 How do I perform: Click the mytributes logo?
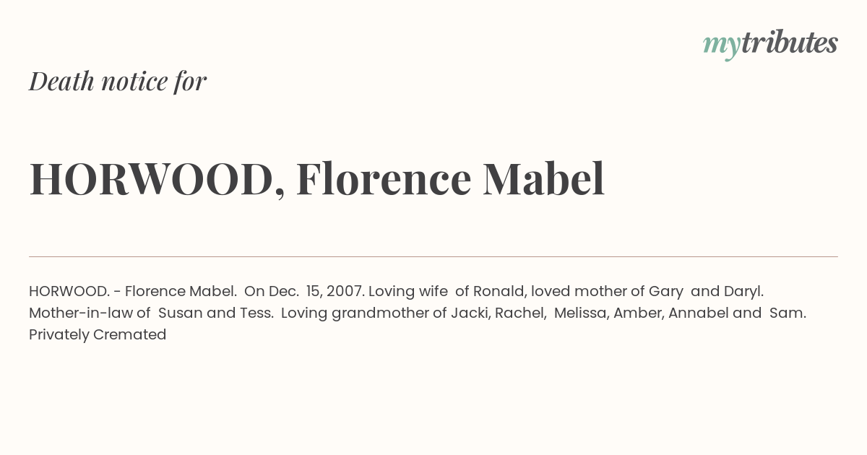pyautogui.click(x=770, y=44)
